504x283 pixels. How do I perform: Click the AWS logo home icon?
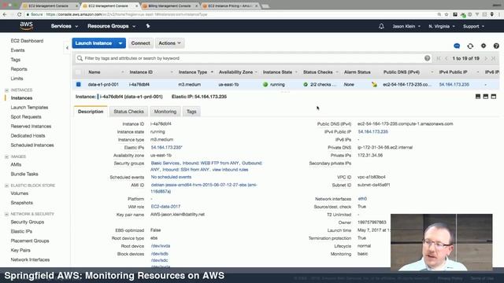click(26, 26)
